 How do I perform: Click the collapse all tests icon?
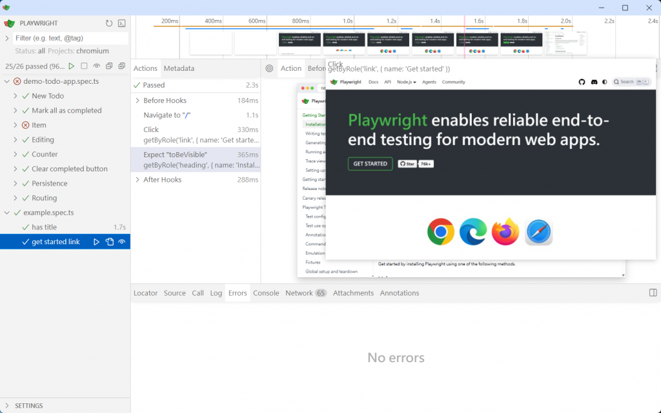[x=109, y=66]
